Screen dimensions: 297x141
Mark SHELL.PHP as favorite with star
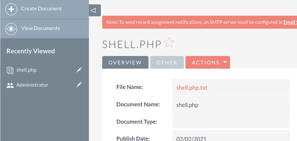169,43
